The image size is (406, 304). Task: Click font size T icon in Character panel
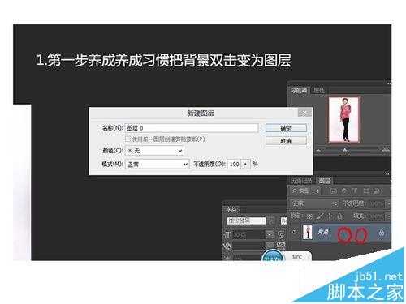(227, 234)
